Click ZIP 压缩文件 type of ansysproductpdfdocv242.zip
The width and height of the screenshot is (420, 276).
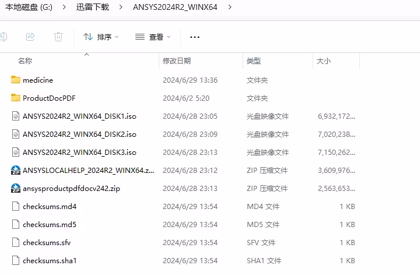[x=267, y=189]
